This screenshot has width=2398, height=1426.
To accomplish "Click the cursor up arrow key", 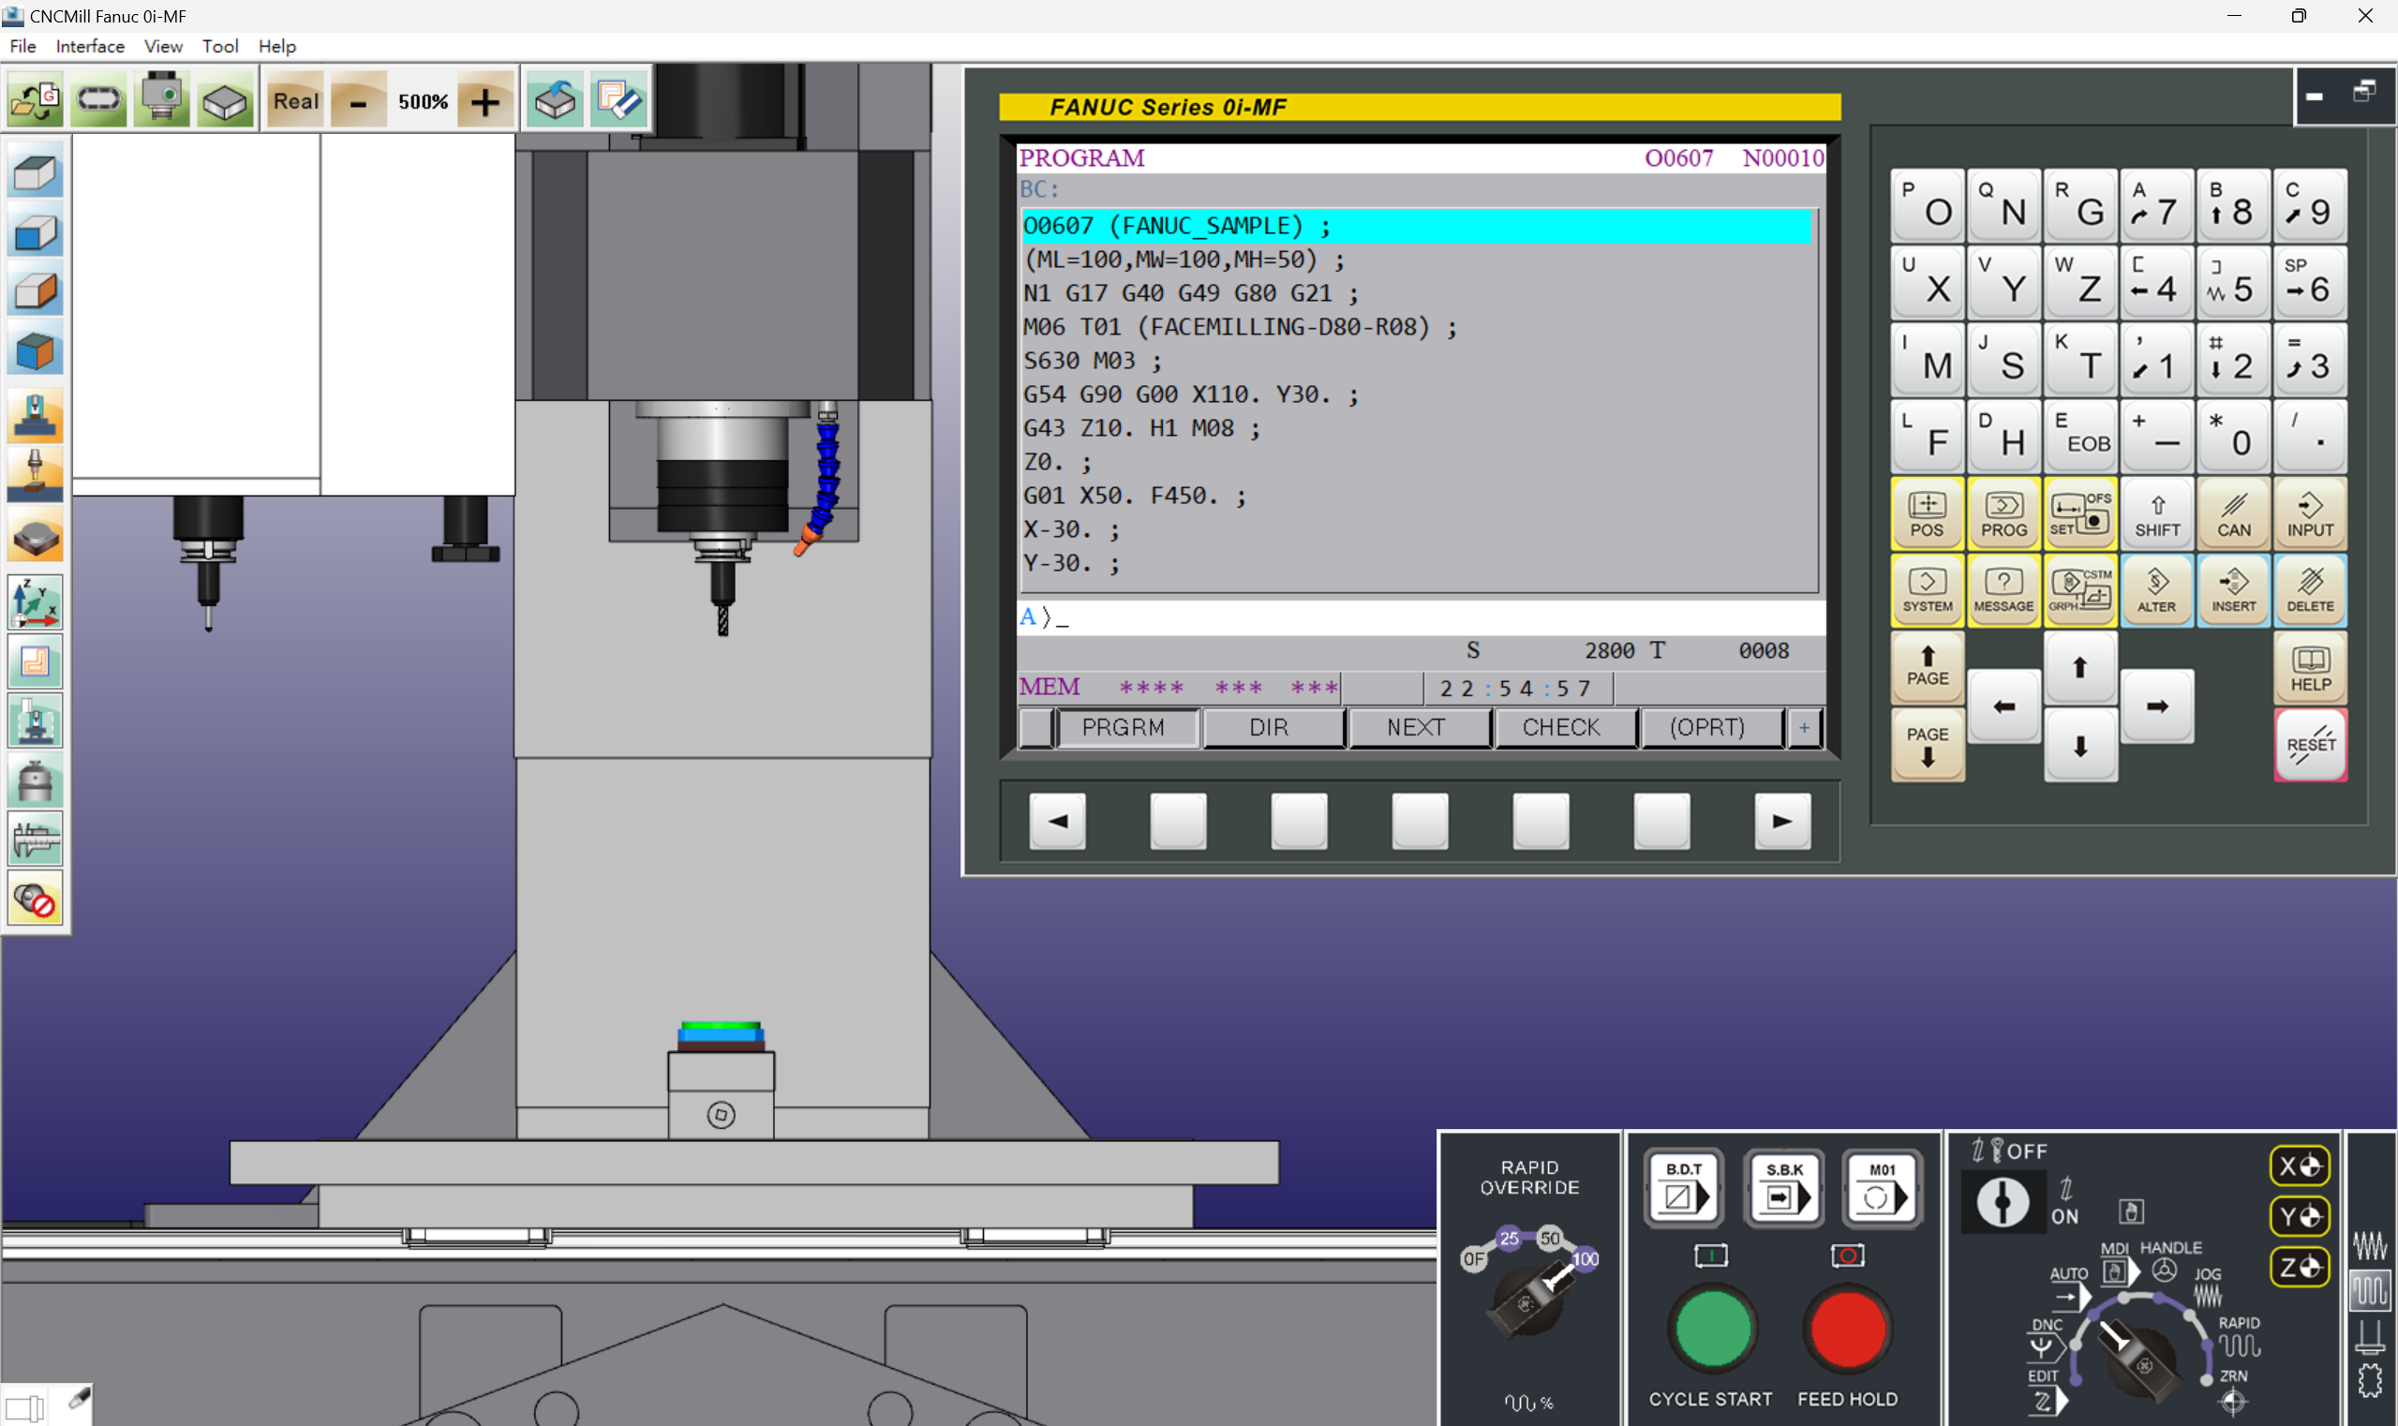I will [x=2080, y=668].
